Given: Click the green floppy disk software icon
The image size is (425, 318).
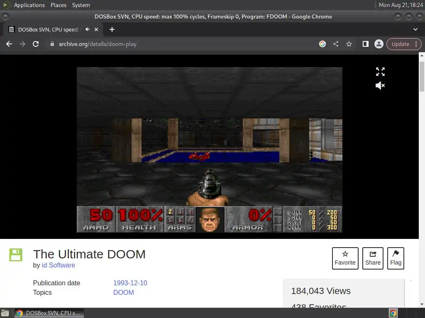Looking at the screenshot, I should click(16, 255).
